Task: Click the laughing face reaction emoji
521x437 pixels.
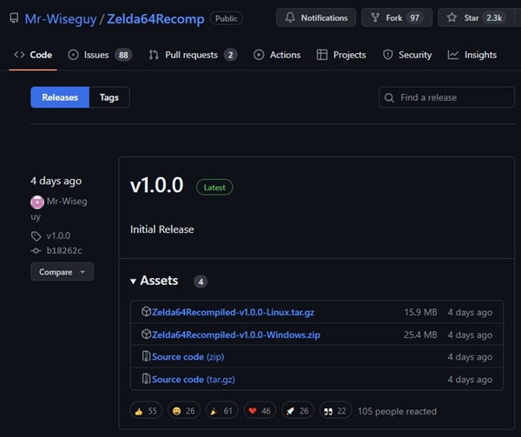Action: 179,411
